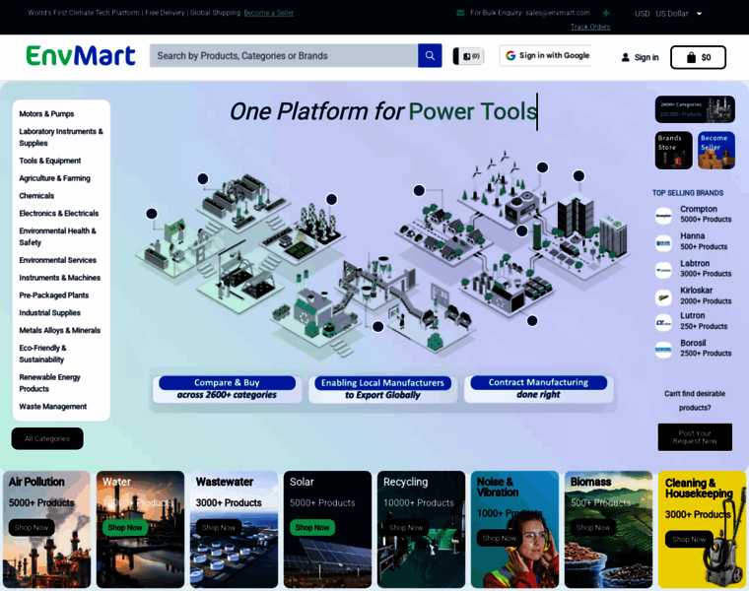Click Shop Now on Recycling card

point(406,528)
